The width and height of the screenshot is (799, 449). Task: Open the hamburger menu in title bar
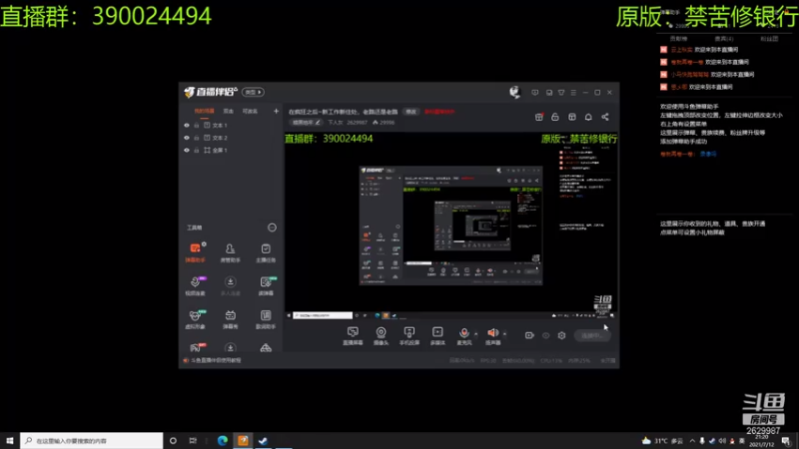(x=573, y=93)
